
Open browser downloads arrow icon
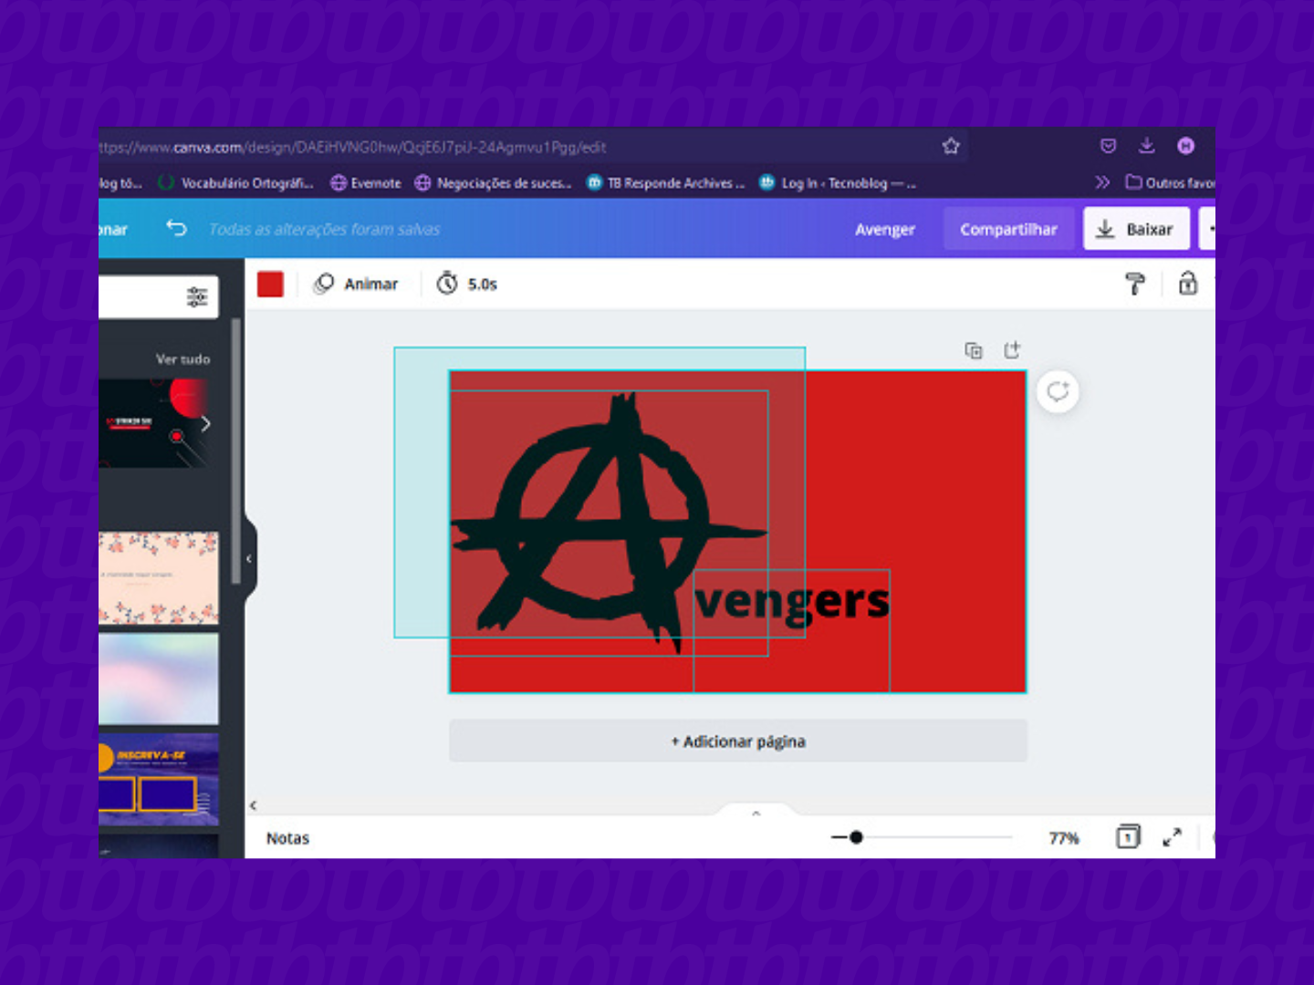pyautogui.click(x=1147, y=146)
